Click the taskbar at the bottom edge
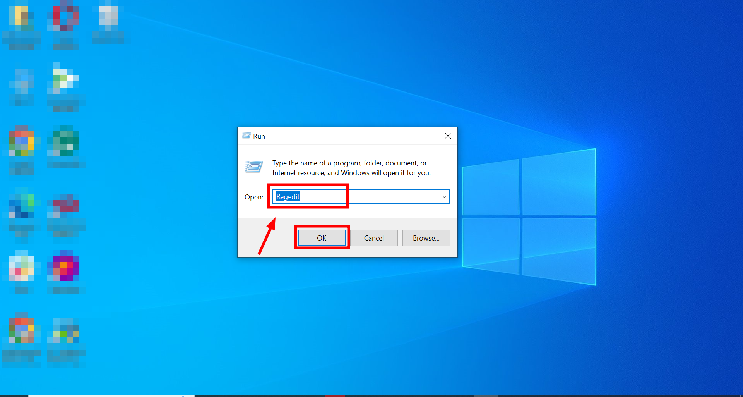Screen dimensions: 743x397 click(371, 395)
